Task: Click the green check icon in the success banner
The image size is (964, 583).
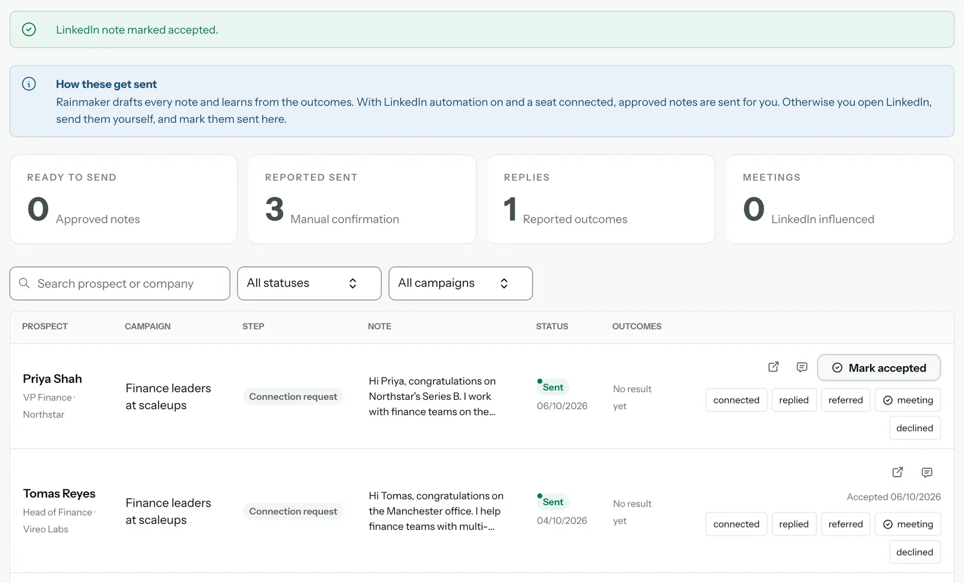Action: 29,29
